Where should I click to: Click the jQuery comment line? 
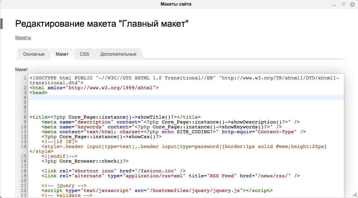pos(64,186)
